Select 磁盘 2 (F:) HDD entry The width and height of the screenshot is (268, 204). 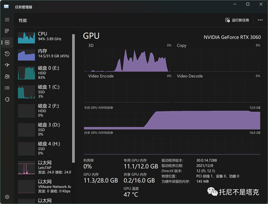point(44,110)
